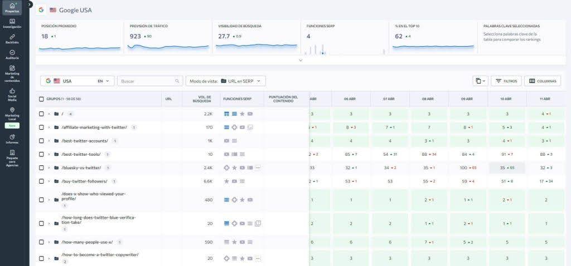
Task: Expand /buy-twitter-followers/ group
Action: (49, 181)
